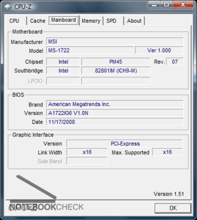Screen dimensions: 197x220
Task: Click the Intel value in Southbridge row
Action: click(63, 70)
